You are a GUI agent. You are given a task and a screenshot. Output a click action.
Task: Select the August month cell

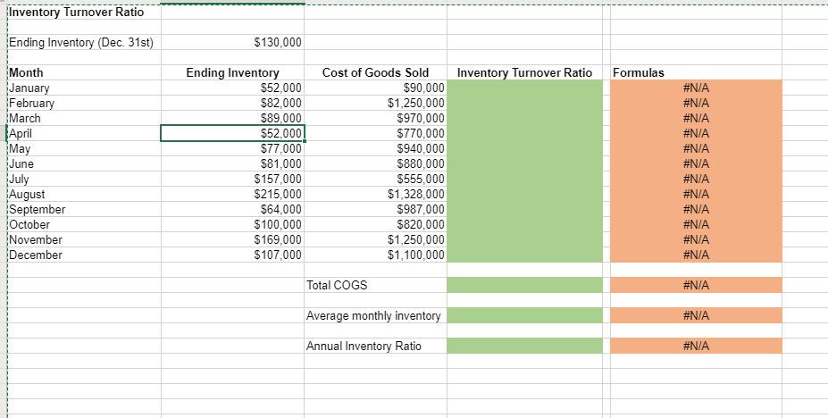(x=85, y=195)
